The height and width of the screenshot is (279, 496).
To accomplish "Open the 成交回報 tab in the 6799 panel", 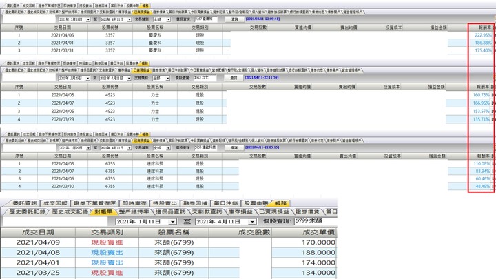I will (x=55, y=203).
